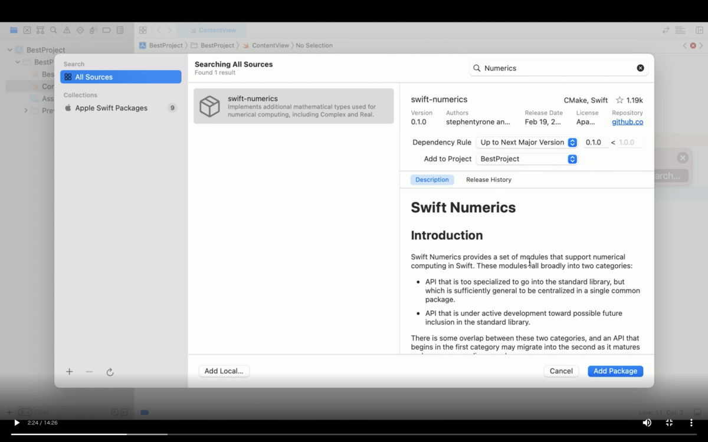Click the video progress bar
The image size is (708, 442).
(x=354, y=434)
